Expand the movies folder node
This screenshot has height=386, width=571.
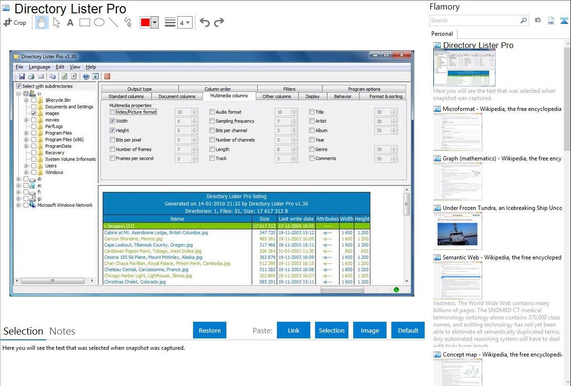click(x=26, y=119)
